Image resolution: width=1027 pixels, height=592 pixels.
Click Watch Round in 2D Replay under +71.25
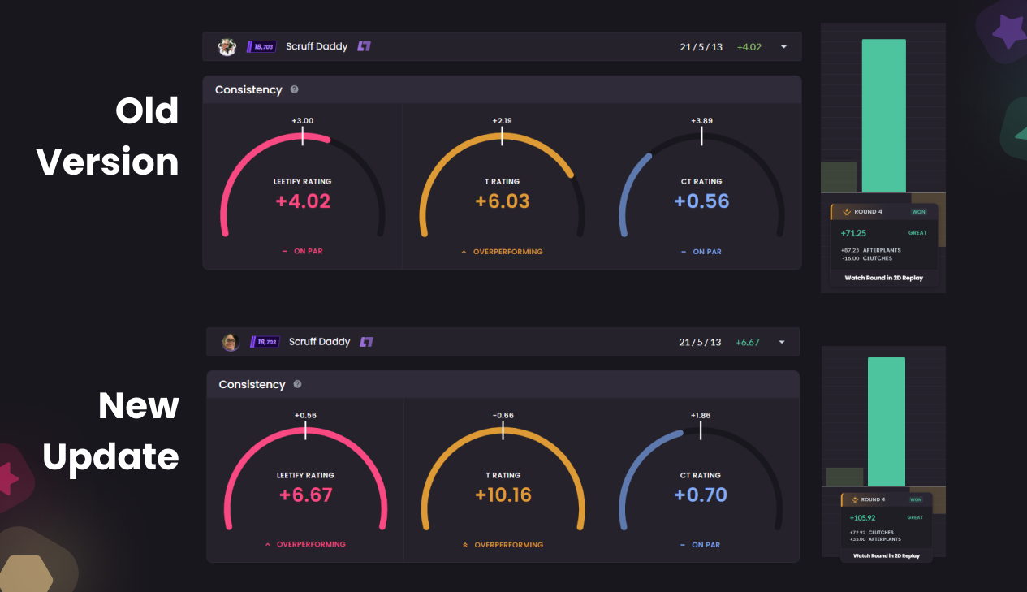click(x=883, y=278)
